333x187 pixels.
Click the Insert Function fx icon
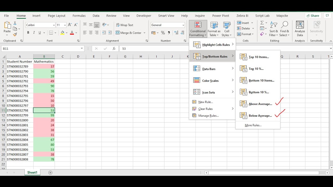coord(114,49)
